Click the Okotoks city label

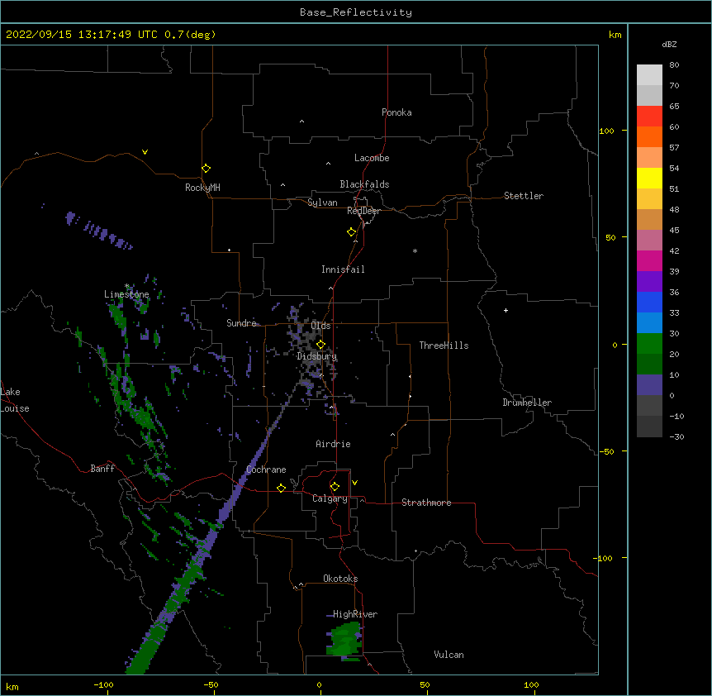coord(340,579)
